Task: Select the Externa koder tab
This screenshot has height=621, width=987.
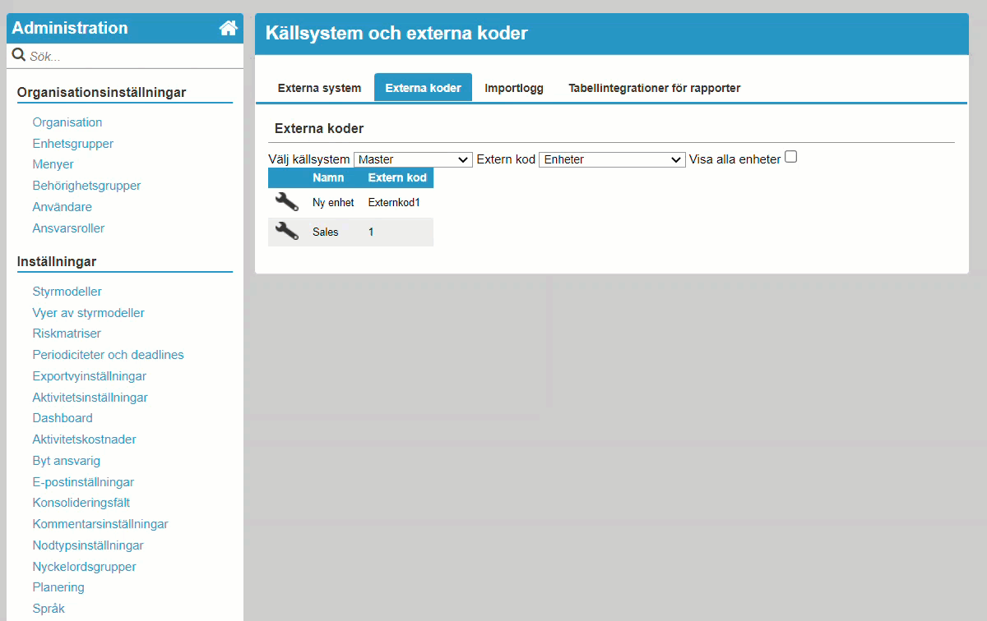Action: 423,87
